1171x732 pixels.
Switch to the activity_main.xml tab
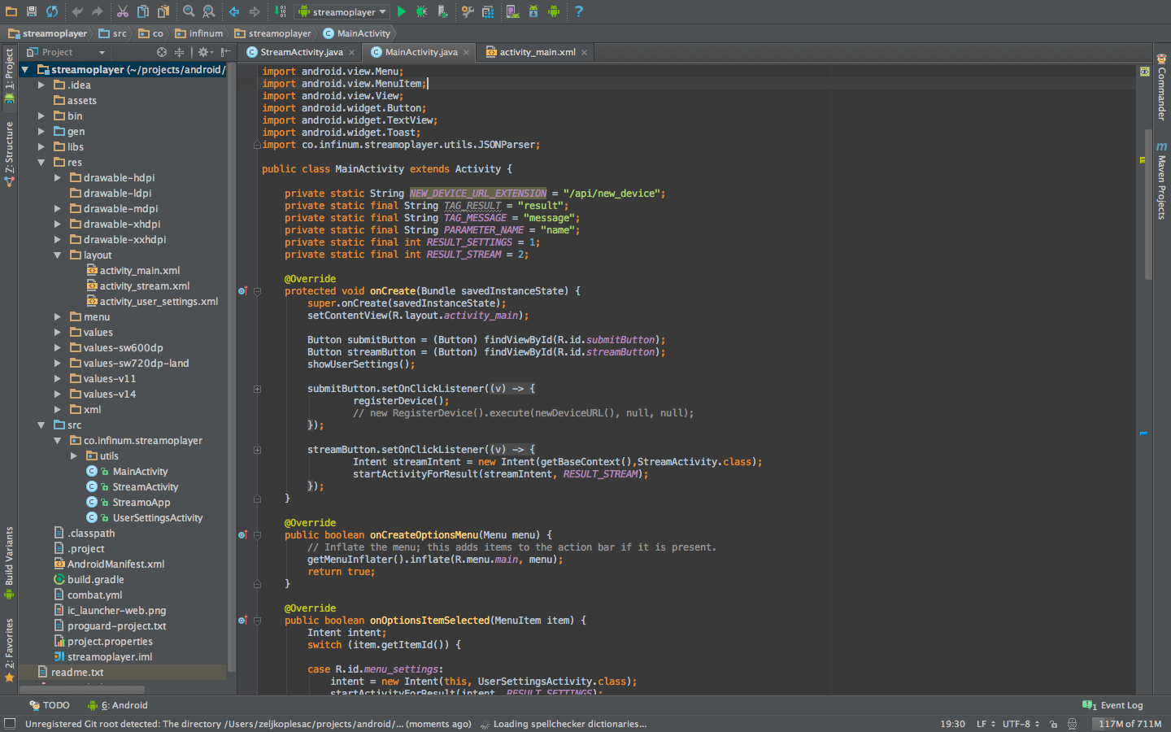(x=537, y=52)
